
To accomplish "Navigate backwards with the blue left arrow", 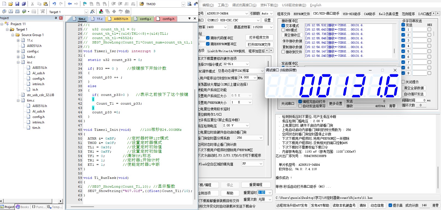I will (x=69, y=4).
